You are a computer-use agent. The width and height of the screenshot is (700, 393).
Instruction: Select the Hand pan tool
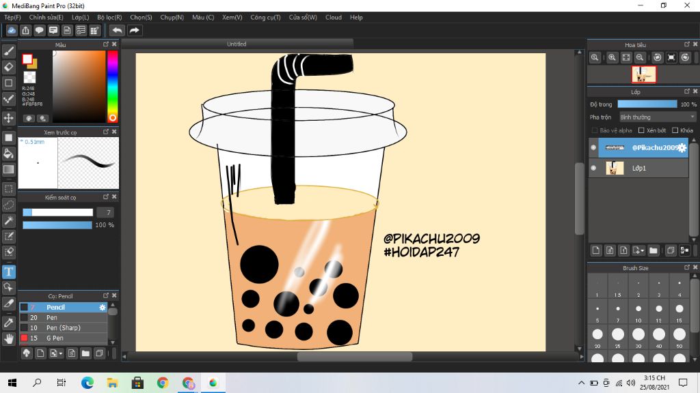point(9,338)
